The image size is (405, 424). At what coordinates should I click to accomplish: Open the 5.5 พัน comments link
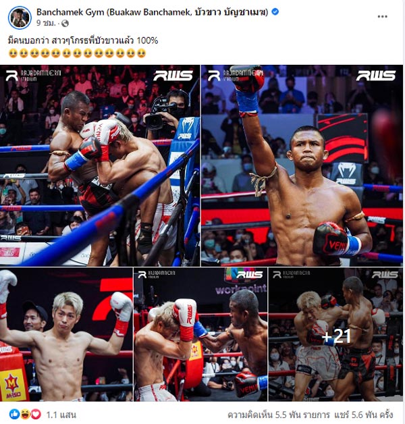coord(279,415)
